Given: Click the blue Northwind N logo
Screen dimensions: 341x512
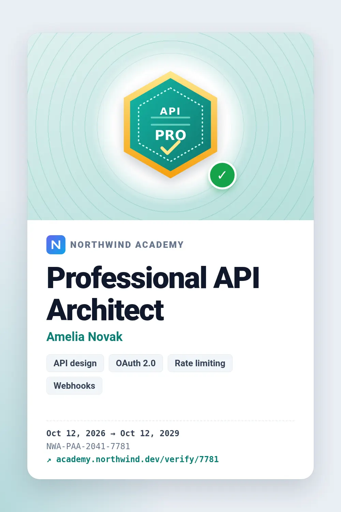Looking at the screenshot, I should tap(56, 245).
